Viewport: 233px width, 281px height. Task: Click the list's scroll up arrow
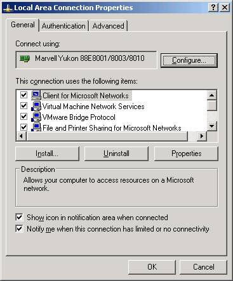point(212,95)
